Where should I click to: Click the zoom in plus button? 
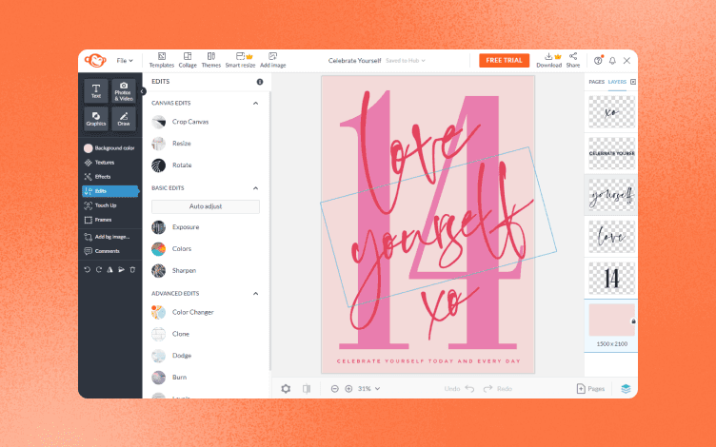348,389
